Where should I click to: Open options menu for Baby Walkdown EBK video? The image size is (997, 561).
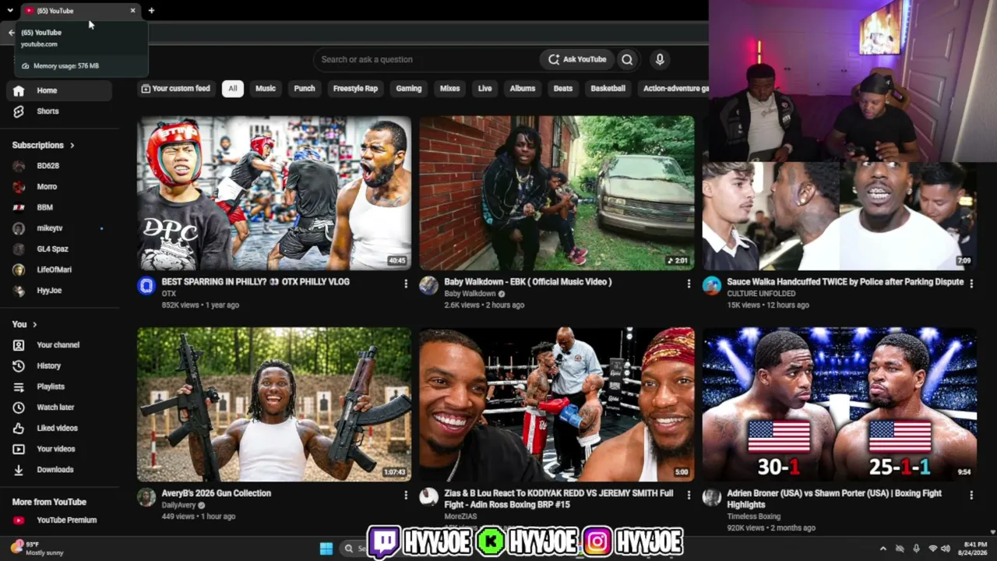(689, 284)
